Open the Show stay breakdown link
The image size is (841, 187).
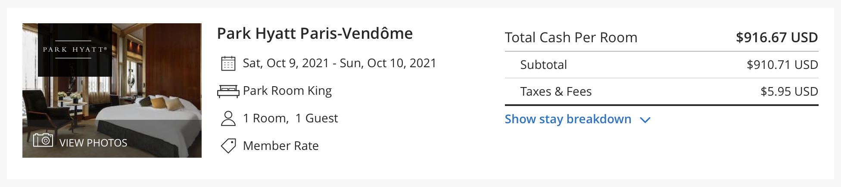(568, 119)
